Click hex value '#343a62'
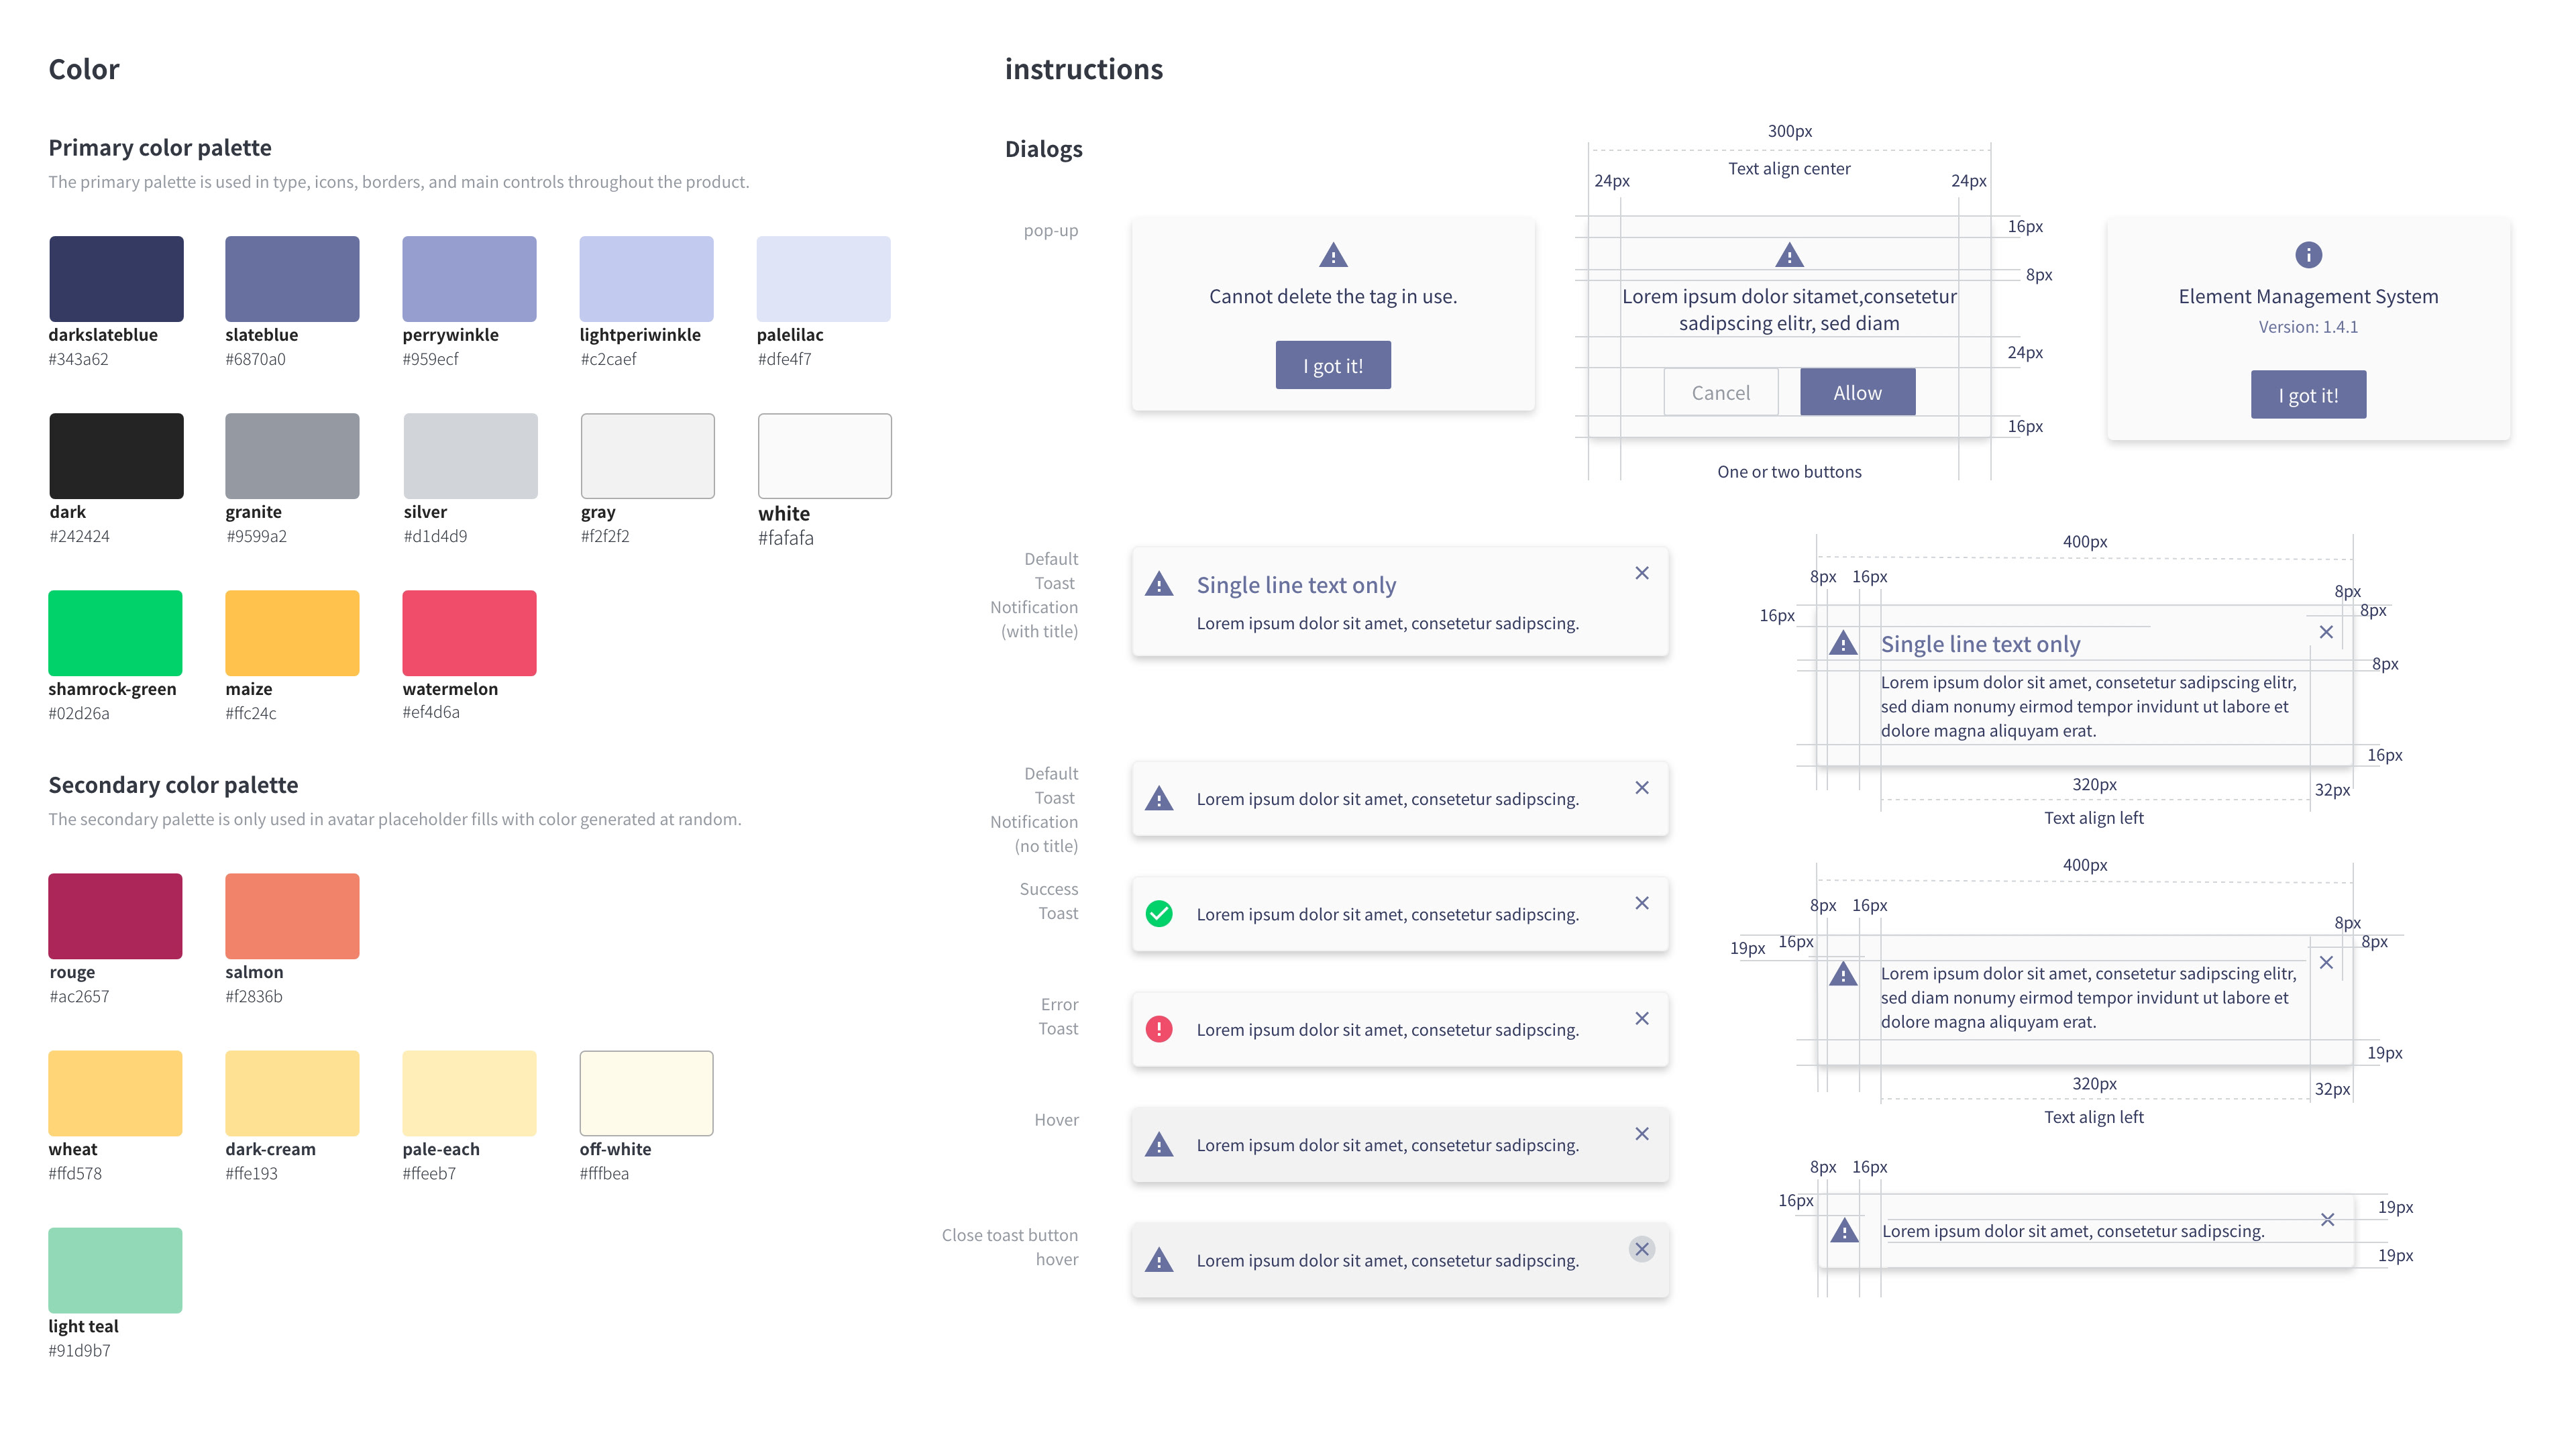The height and width of the screenshot is (1449, 2576). [x=78, y=359]
